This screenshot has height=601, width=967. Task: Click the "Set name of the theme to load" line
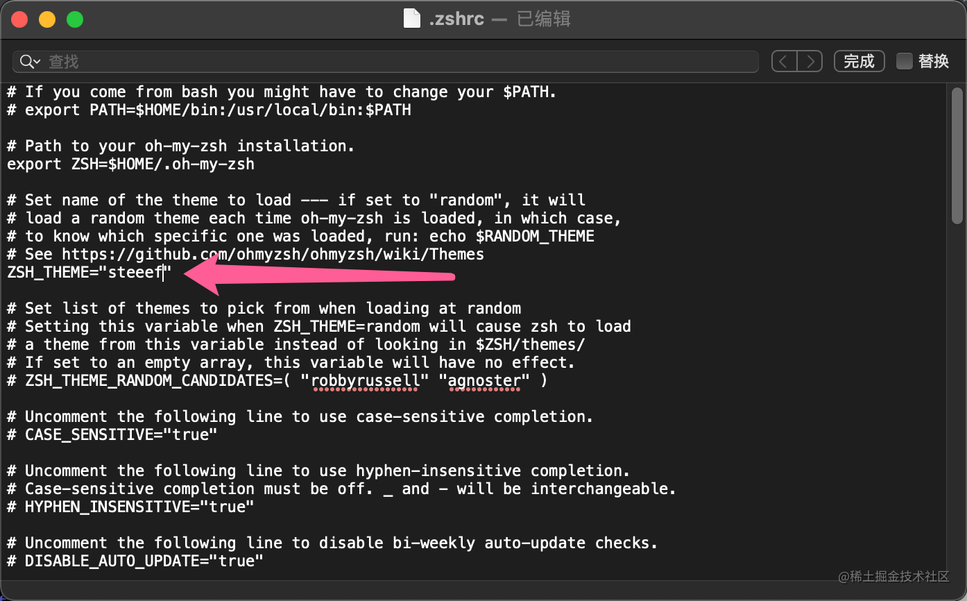pyautogui.click(x=296, y=201)
